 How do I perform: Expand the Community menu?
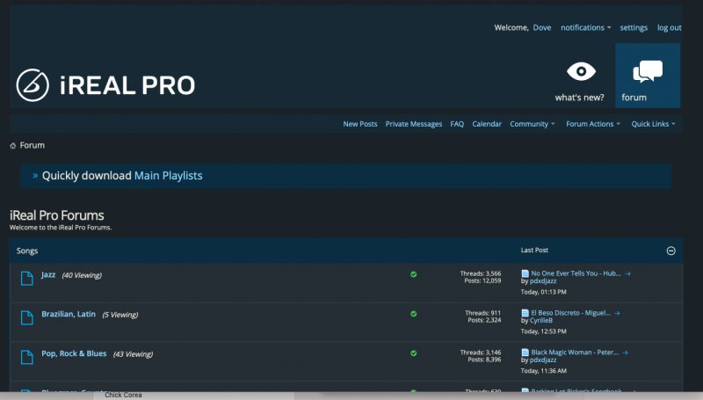tap(533, 124)
